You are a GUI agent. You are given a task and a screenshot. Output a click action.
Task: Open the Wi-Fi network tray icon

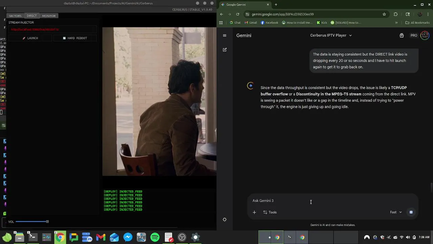click(x=402, y=237)
